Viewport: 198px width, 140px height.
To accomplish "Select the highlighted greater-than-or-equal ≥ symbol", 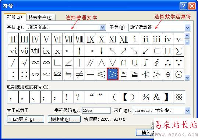I will point(113,74).
